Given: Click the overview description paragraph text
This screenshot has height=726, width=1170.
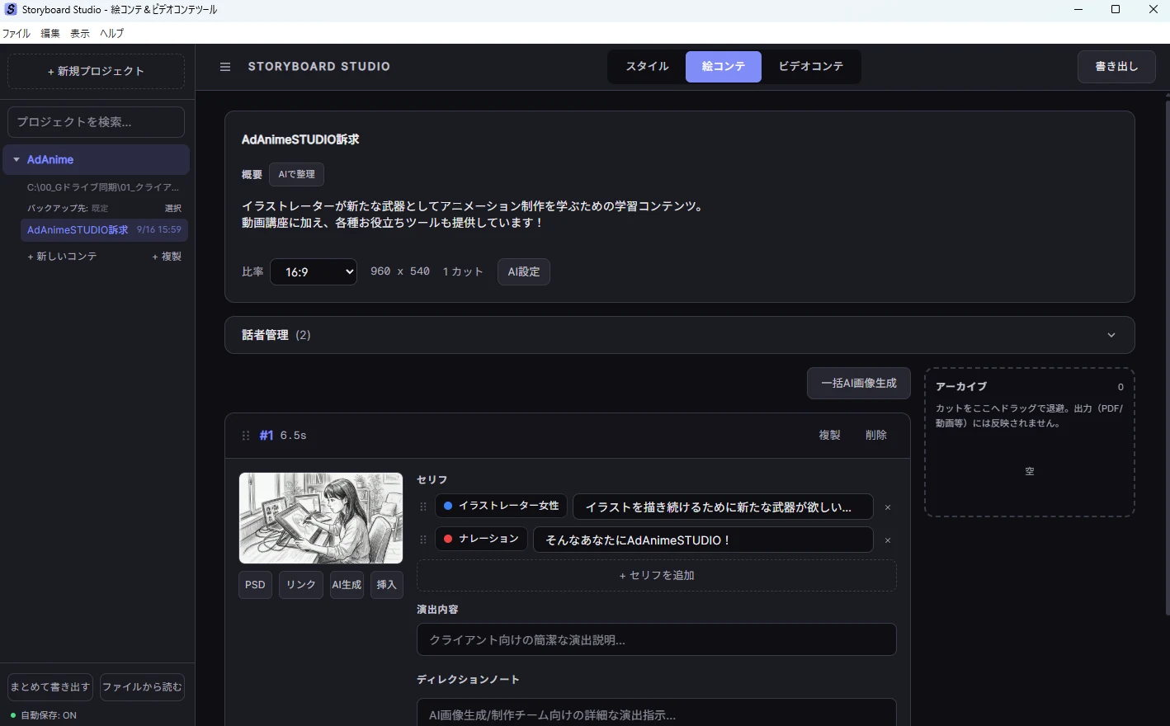Looking at the screenshot, I should click(474, 214).
